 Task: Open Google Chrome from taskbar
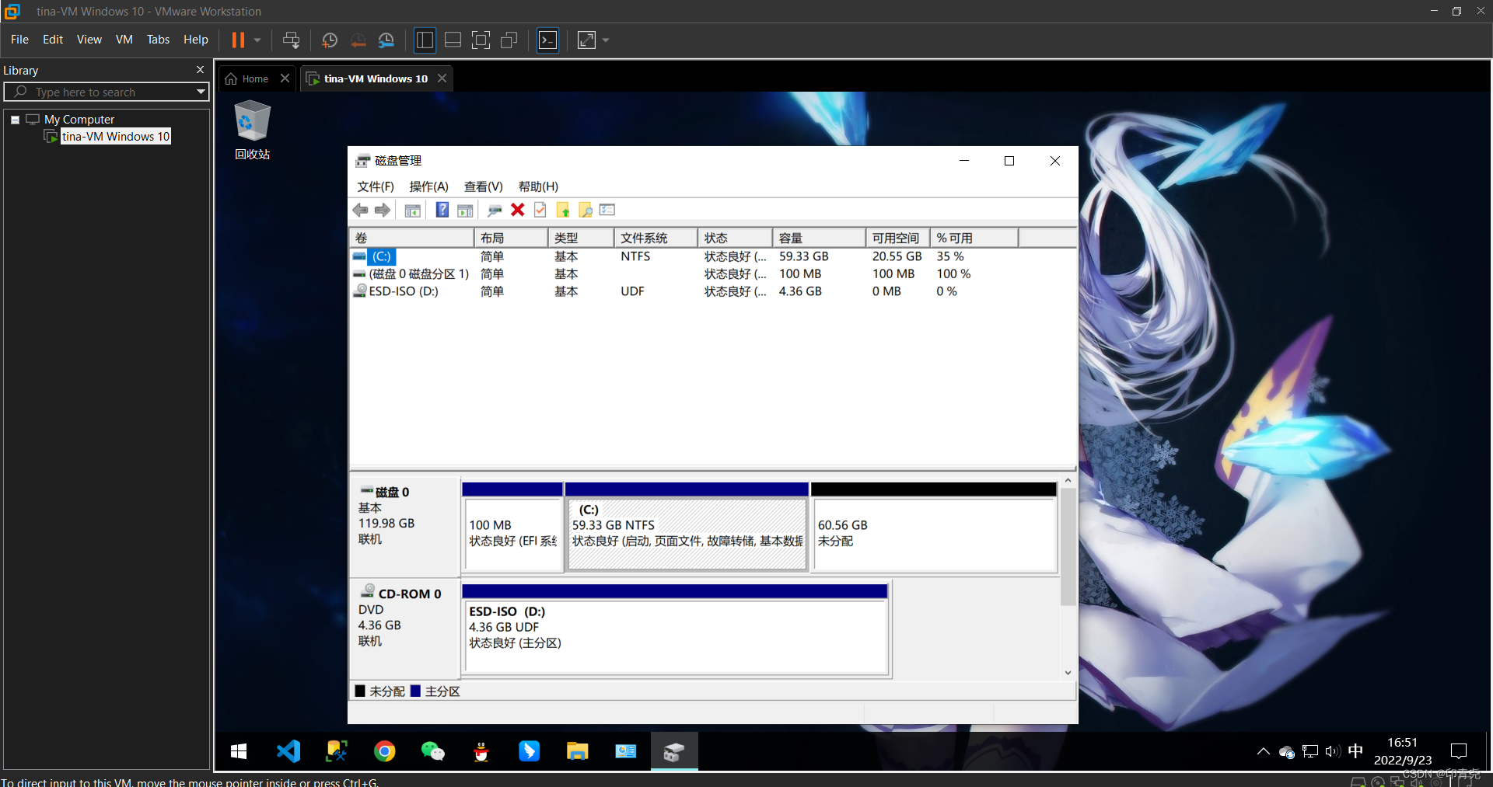pyautogui.click(x=384, y=751)
